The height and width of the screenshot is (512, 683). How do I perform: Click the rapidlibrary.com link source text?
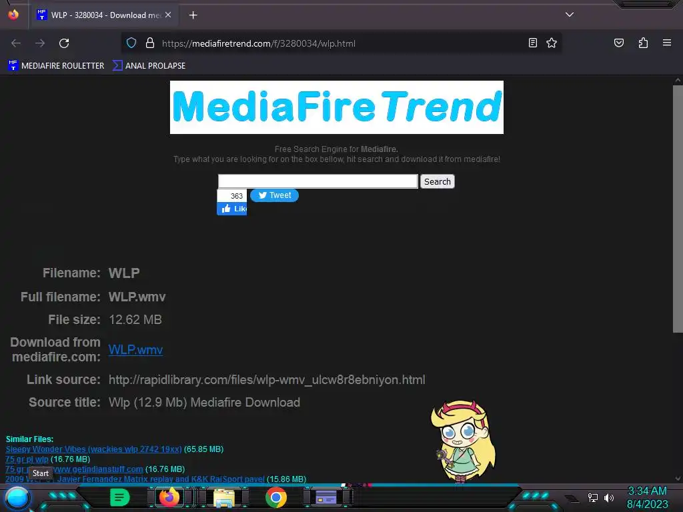click(x=267, y=379)
